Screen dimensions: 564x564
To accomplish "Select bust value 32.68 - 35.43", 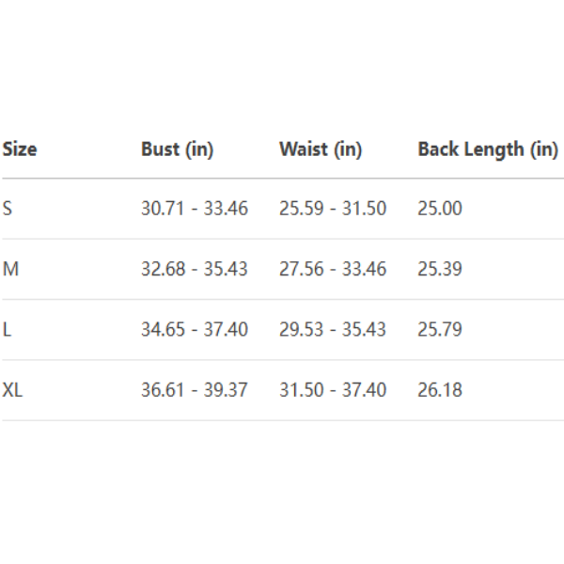I will (x=195, y=269).
